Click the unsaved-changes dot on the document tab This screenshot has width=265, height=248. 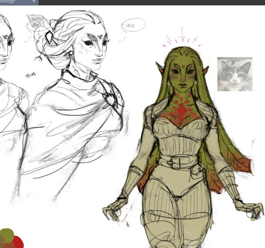click(34, 1)
